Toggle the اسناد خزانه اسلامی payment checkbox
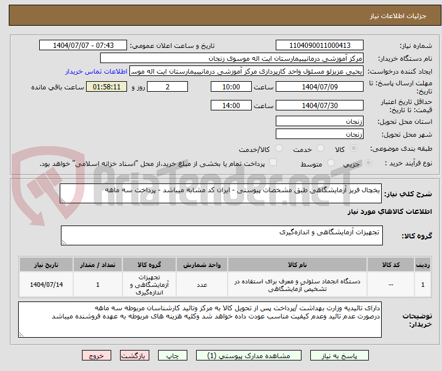 click(x=273, y=162)
